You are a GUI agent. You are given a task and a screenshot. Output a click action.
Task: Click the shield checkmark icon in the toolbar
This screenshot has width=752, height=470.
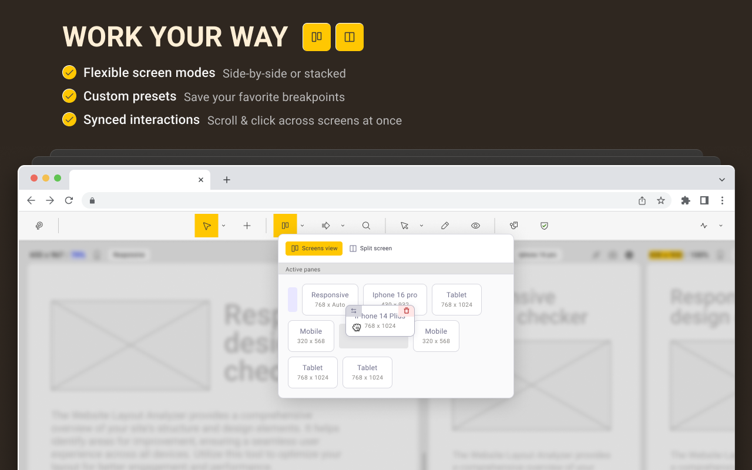click(544, 225)
